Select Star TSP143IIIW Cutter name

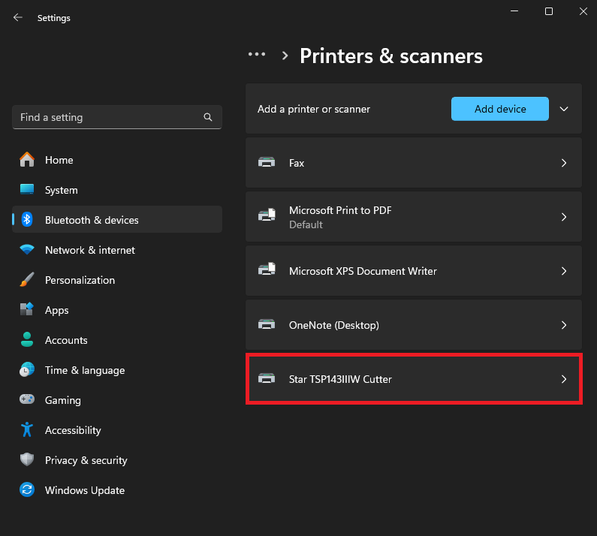pyautogui.click(x=340, y=379)
